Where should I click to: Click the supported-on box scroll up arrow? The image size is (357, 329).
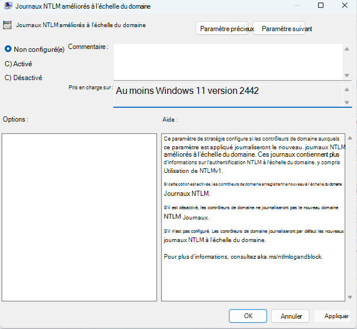(x=347, y=90)
